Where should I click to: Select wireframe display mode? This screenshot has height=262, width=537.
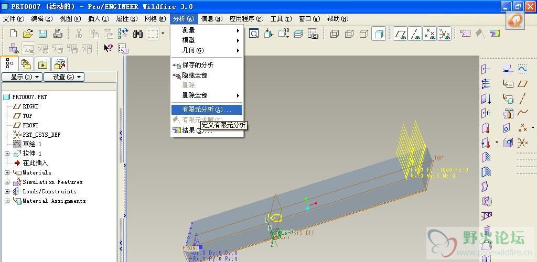(334, 34)
